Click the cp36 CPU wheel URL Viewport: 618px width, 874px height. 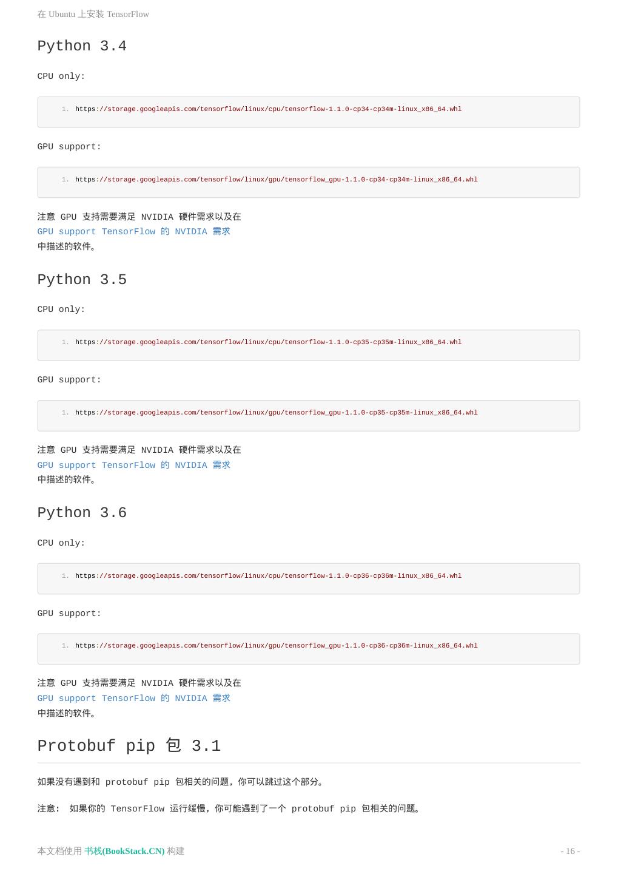tap(268, 576)
